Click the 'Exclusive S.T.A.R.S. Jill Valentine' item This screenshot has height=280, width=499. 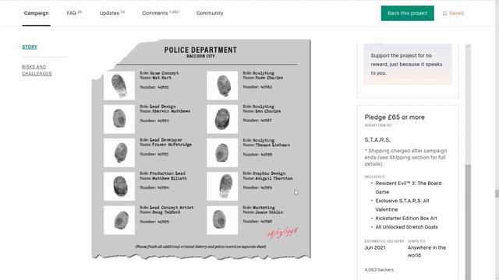(x=402, y=205)
